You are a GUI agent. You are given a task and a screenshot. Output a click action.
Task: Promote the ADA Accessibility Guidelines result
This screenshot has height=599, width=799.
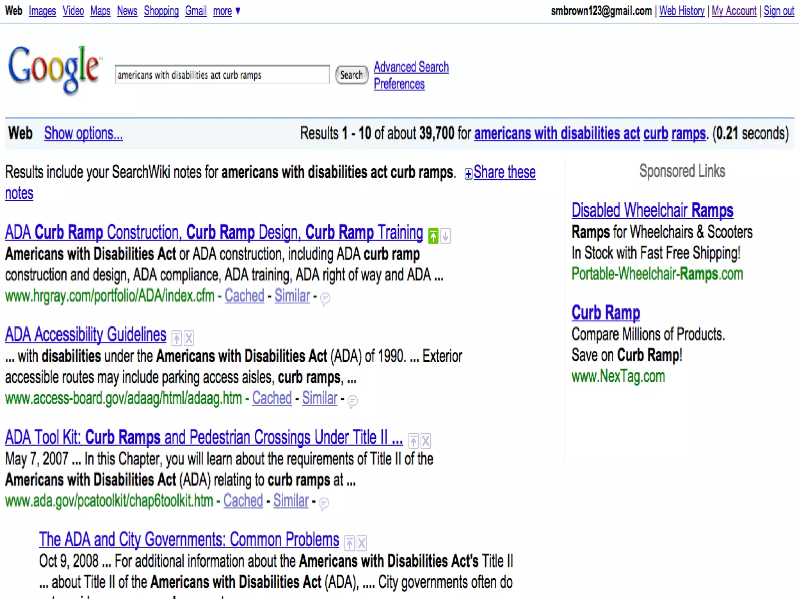click(x=177, y=338)
